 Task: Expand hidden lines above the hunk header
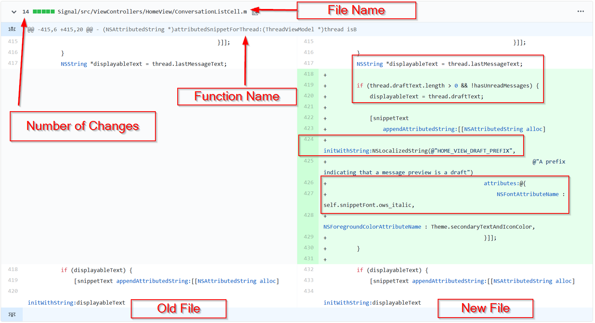(x=12, y=29)
